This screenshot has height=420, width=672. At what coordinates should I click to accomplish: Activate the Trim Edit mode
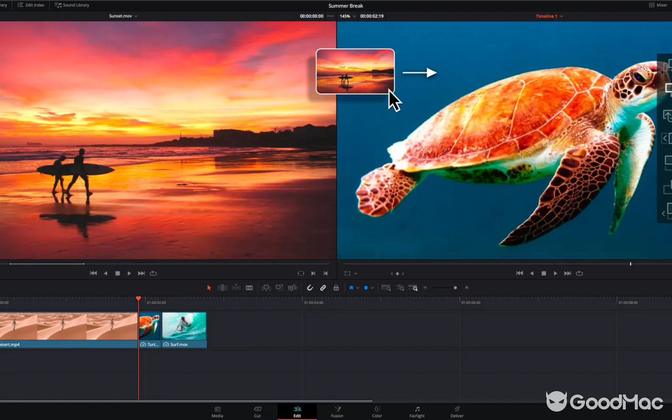click(x=222, y=287)
